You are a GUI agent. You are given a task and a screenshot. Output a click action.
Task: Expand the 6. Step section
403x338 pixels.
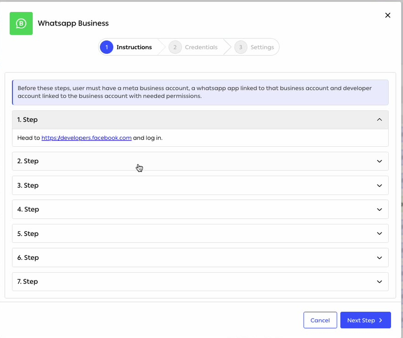pos(200,258)
